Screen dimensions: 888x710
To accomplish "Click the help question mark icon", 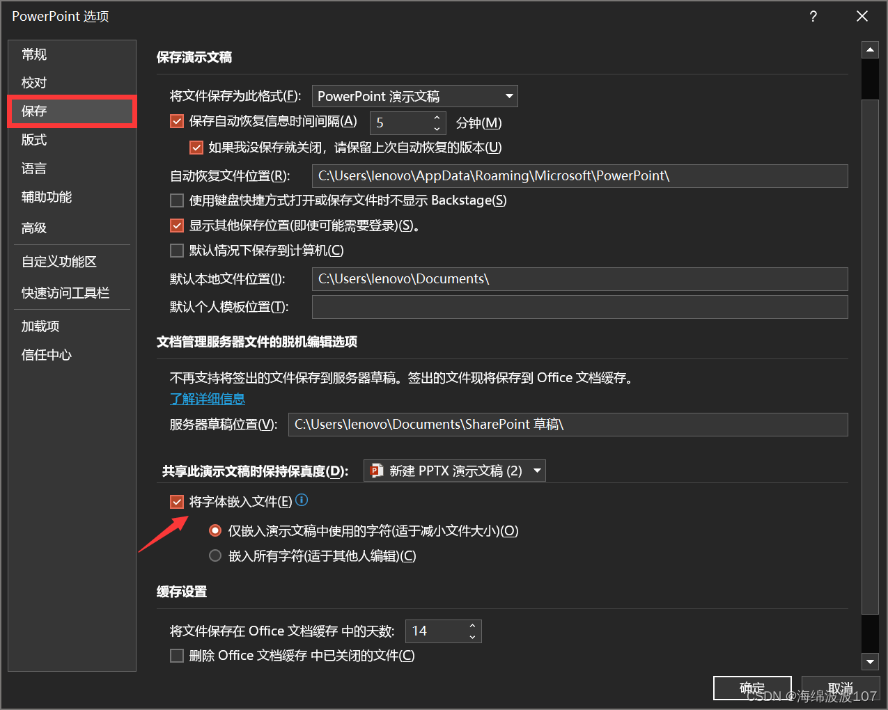I will (813, 16).
